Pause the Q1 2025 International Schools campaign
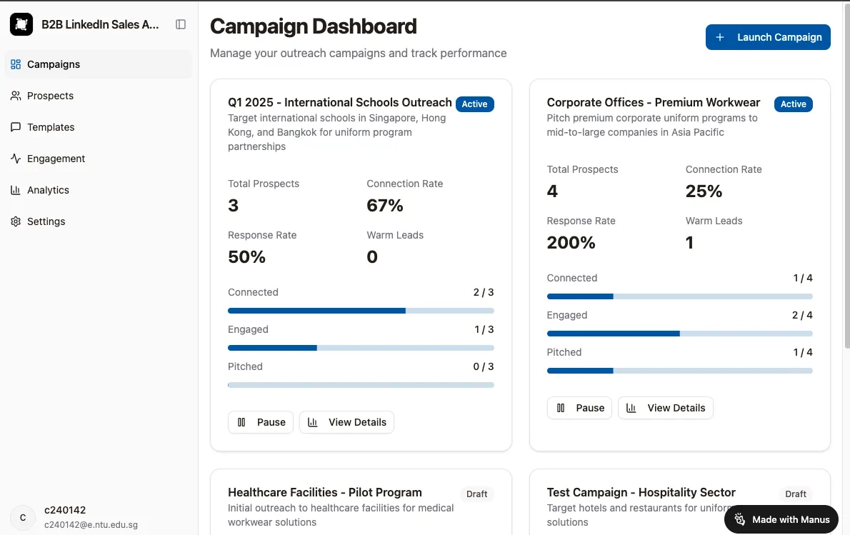This screenshot has height=535, width=850. point(261,422)
